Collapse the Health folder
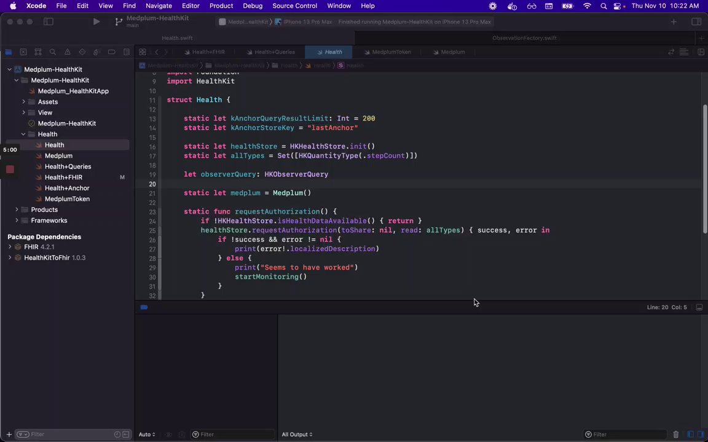The height and width of the screenshot is (442, 708). 24,134
